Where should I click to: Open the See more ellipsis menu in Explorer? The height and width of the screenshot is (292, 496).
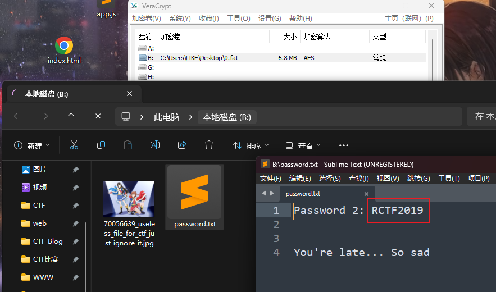tap(344, 145)
